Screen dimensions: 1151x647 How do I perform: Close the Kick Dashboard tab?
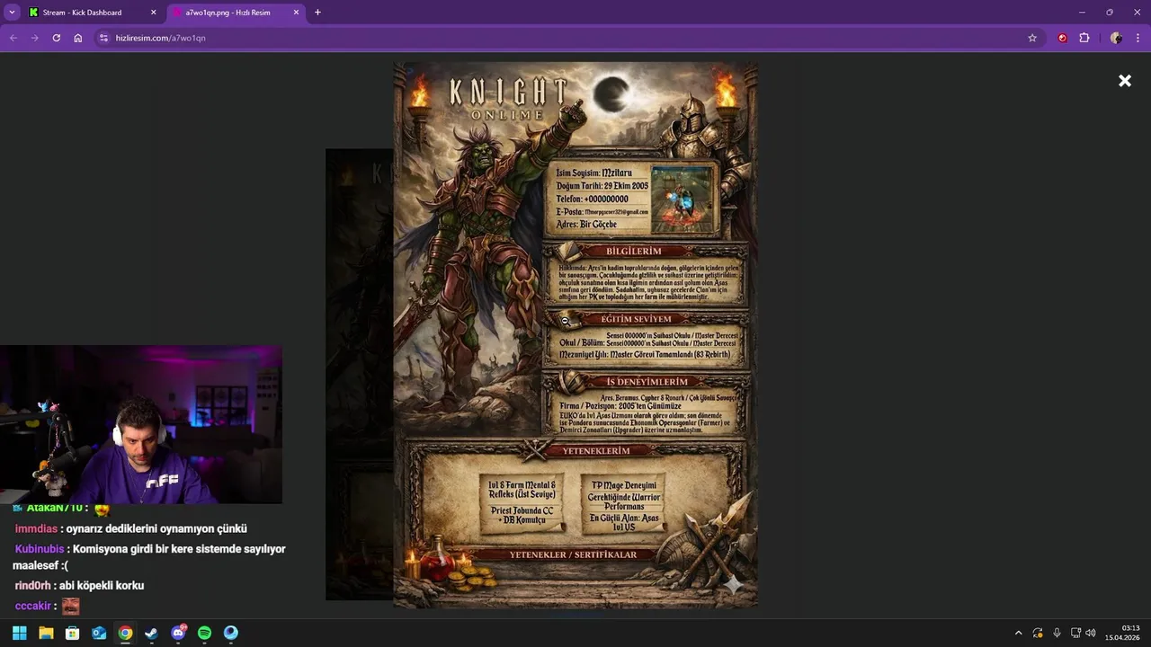153,13
